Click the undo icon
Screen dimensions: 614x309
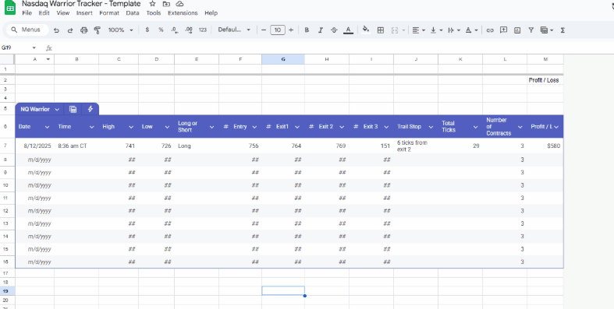pyautogui.click(x=56, y=30)
